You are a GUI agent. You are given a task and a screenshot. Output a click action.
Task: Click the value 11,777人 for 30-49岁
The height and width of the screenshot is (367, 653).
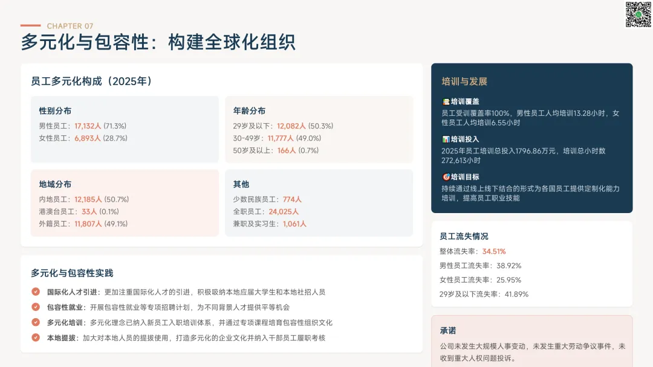[x=281, y=138]
